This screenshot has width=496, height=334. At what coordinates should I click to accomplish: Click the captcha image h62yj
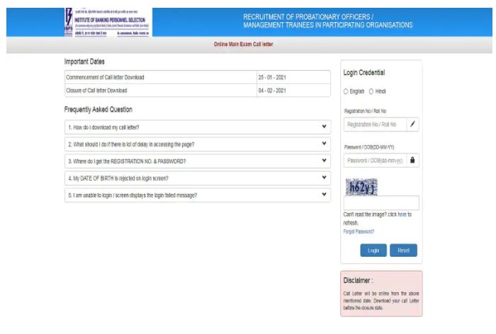pos(361,187)
